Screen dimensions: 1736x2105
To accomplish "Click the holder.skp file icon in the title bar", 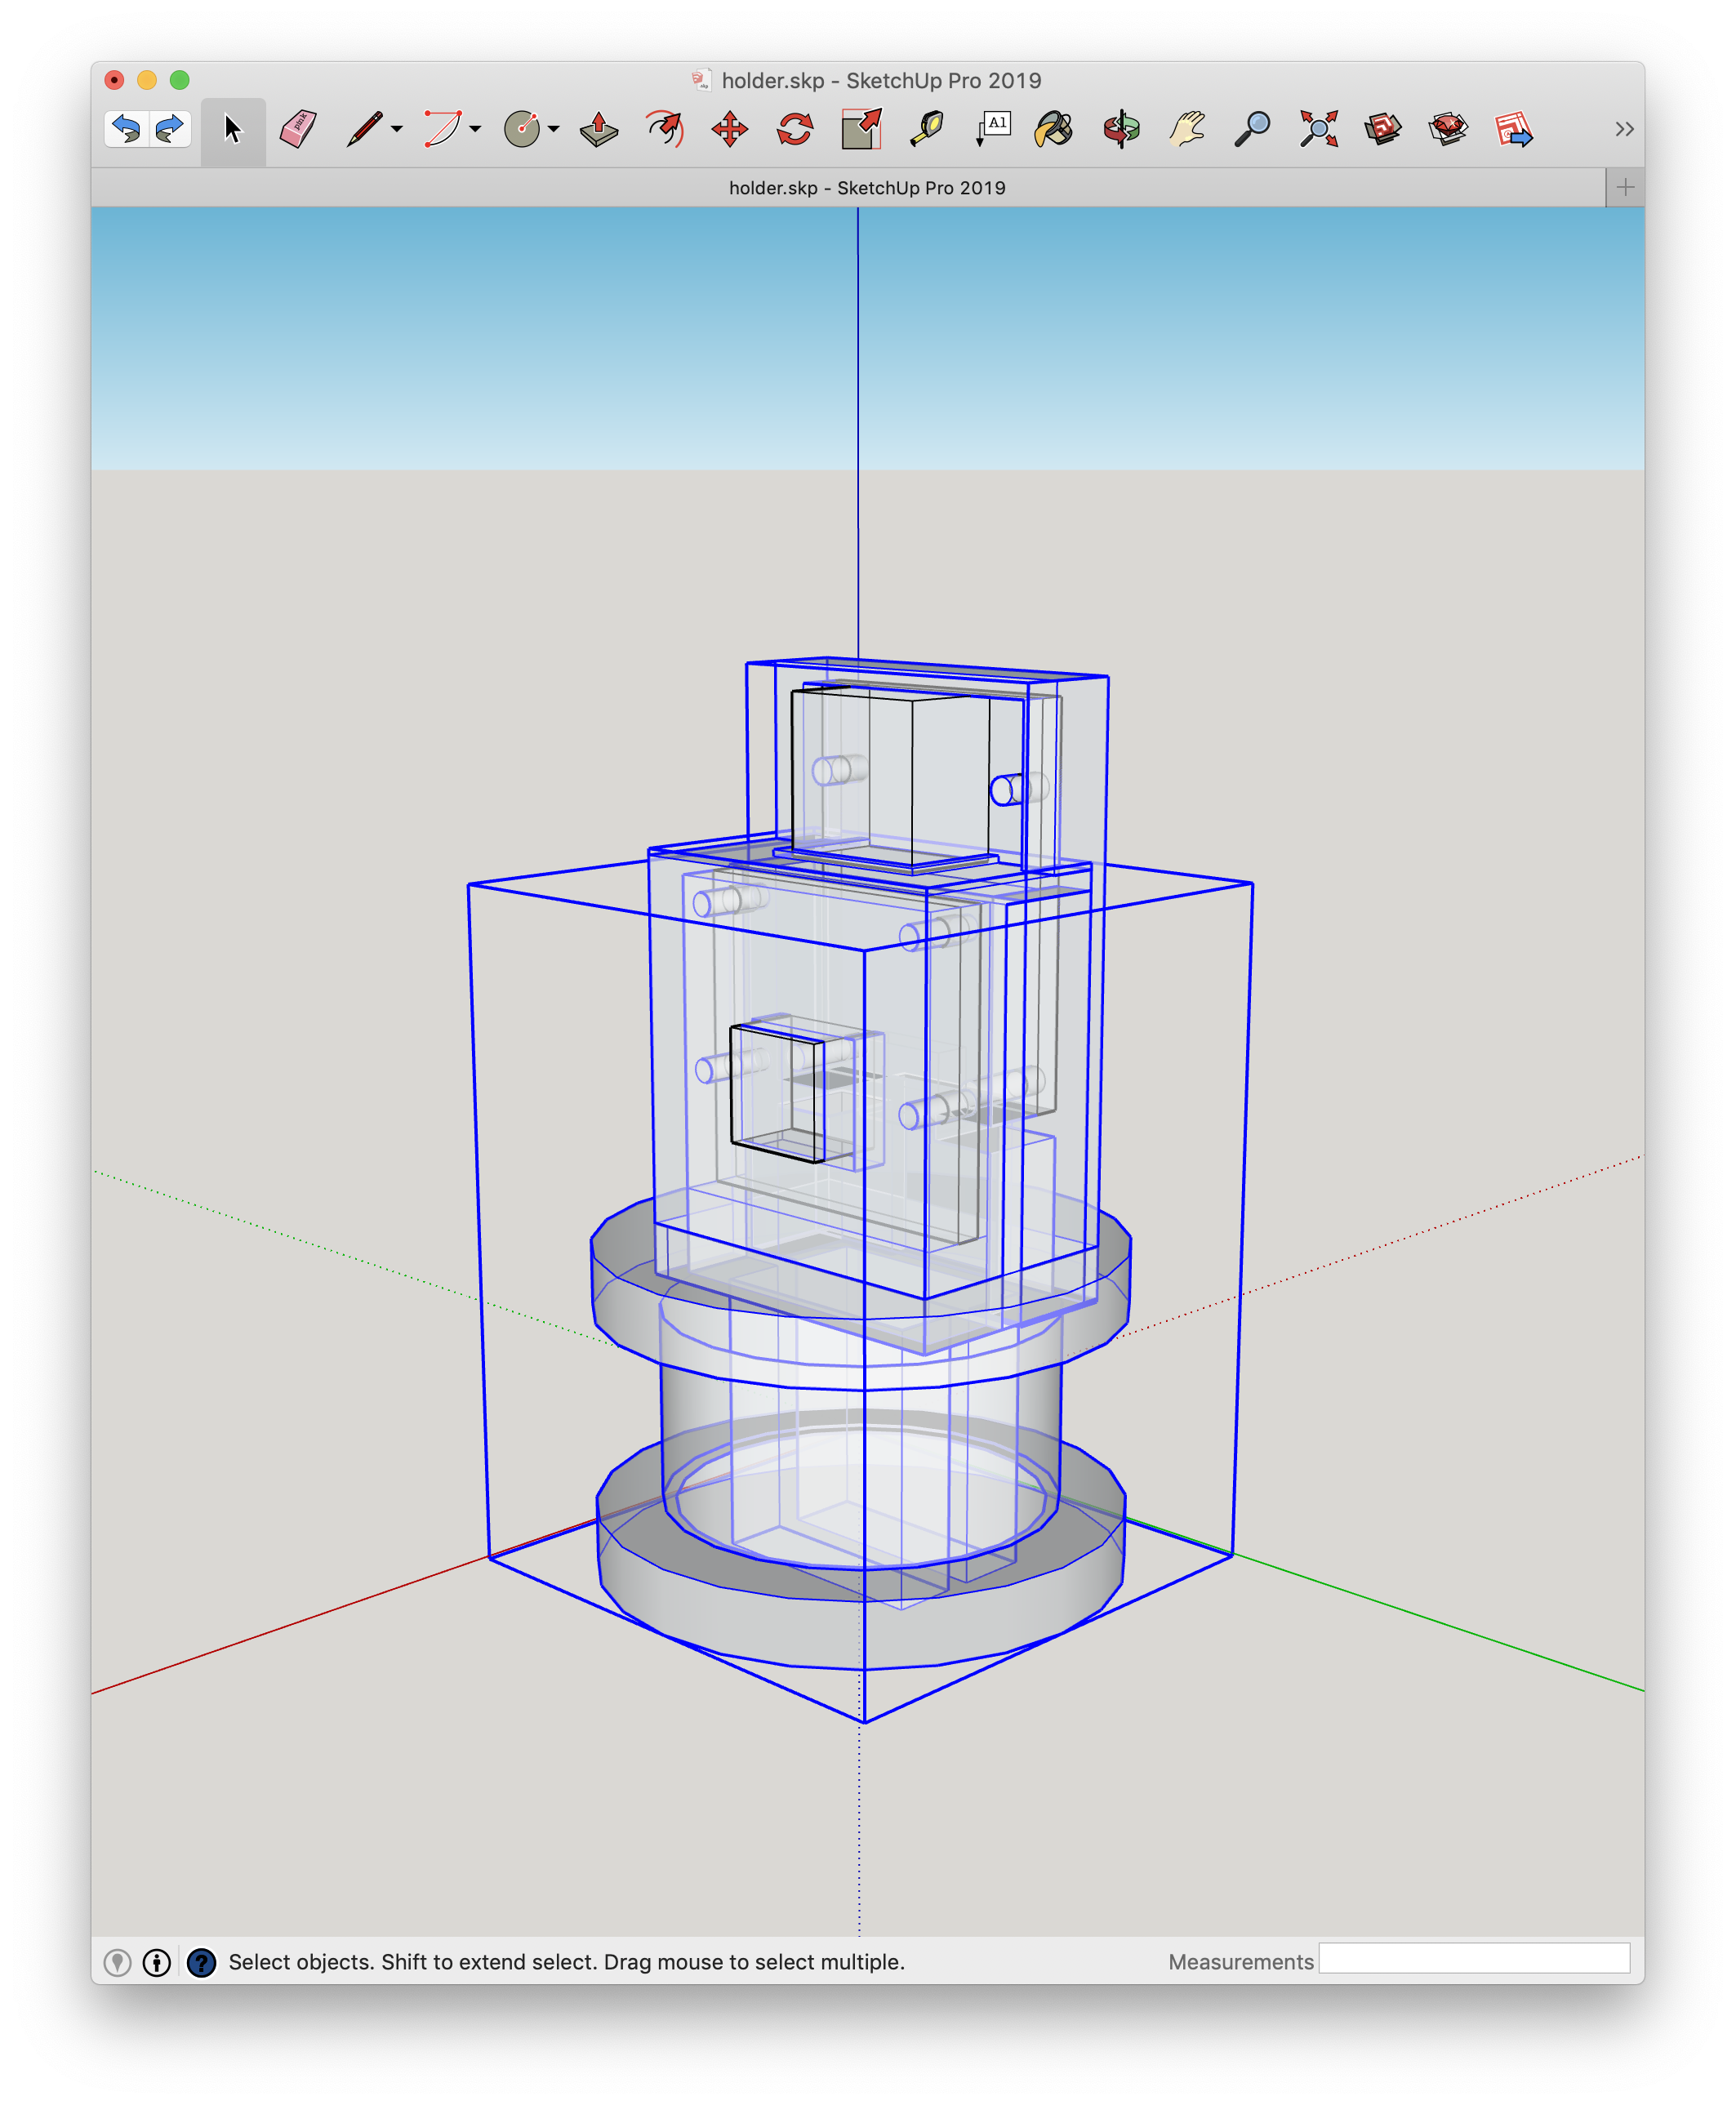I will (701, 80).
